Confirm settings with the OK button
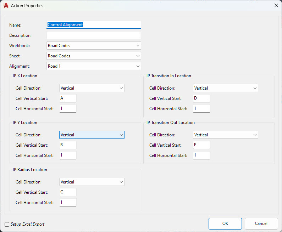Screen dimensions: 282x232 click(225, 223)
